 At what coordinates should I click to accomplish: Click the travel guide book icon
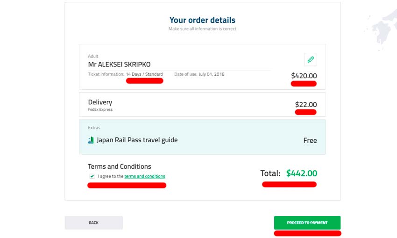tap(91, 140)
